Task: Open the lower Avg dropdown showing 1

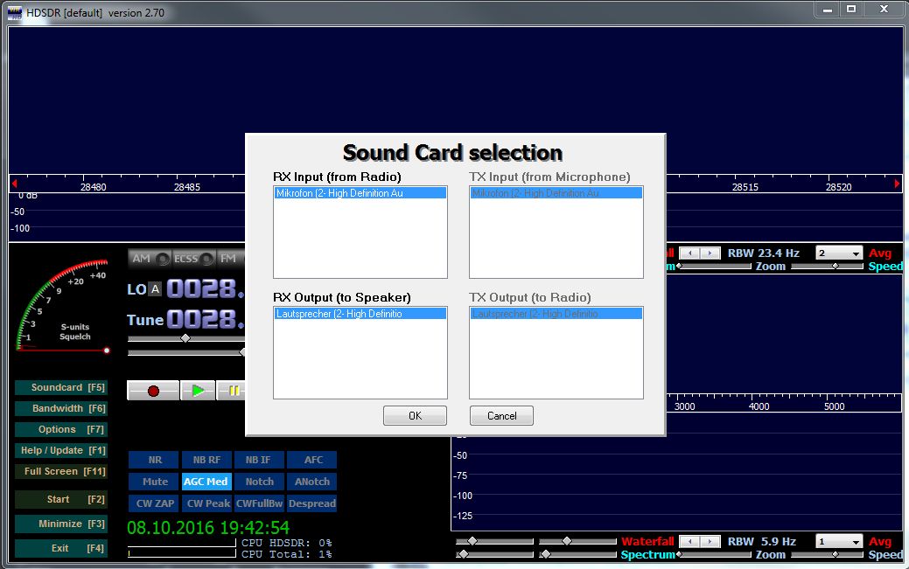Action: click(838, 542)
